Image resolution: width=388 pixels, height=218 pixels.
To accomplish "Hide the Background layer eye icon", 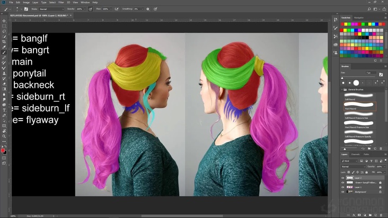I will point(342,192).
